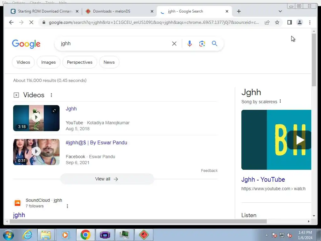
Task: Go back to the previous page
Action: click(x=11, y=22)
